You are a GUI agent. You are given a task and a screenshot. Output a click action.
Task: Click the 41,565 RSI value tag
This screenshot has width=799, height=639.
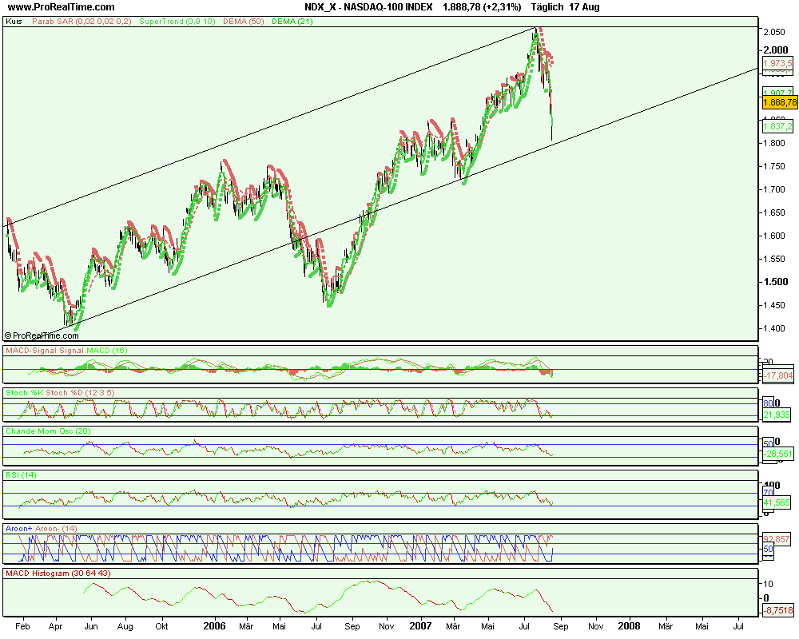[777, 502]
